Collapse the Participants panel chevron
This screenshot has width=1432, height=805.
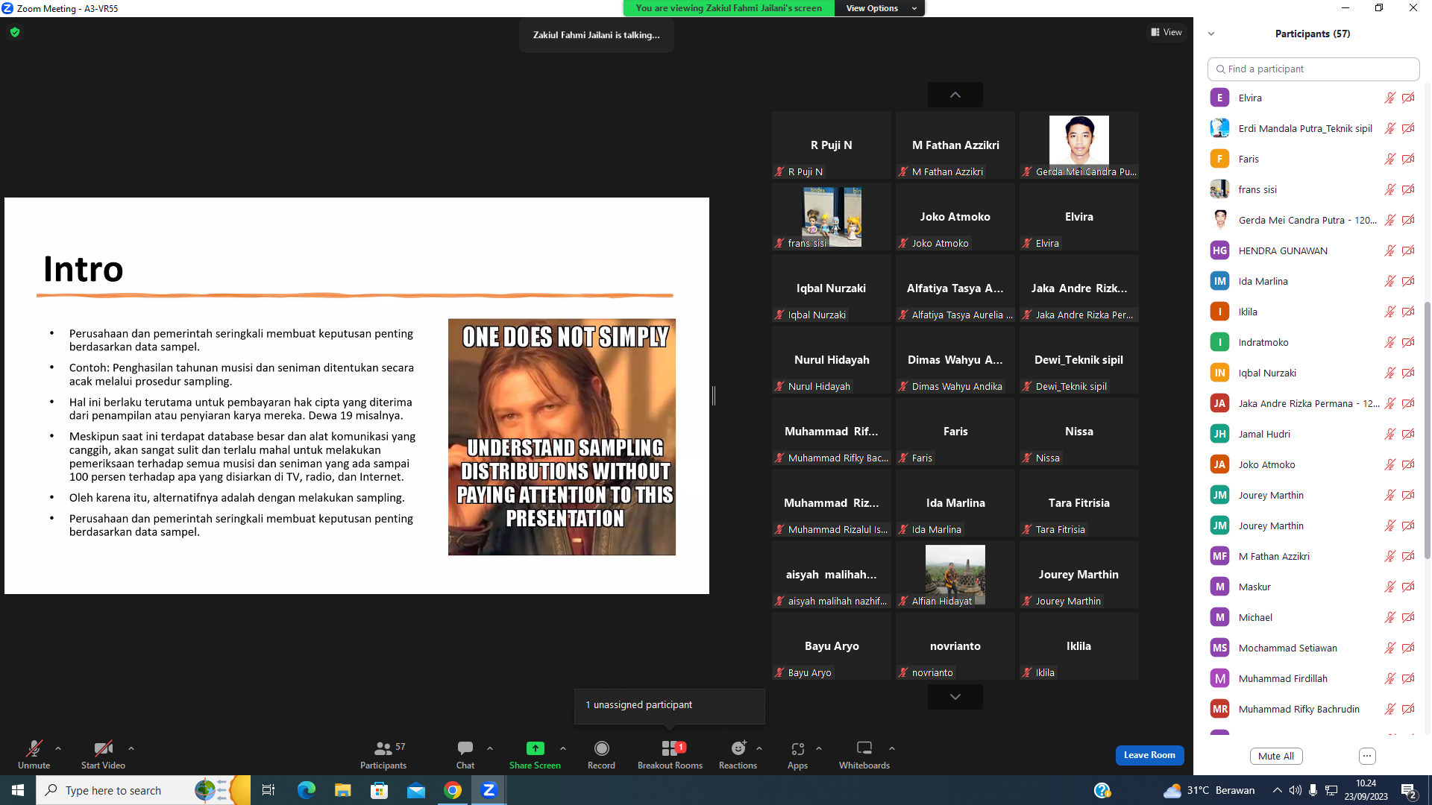(x=1211, y=34)
